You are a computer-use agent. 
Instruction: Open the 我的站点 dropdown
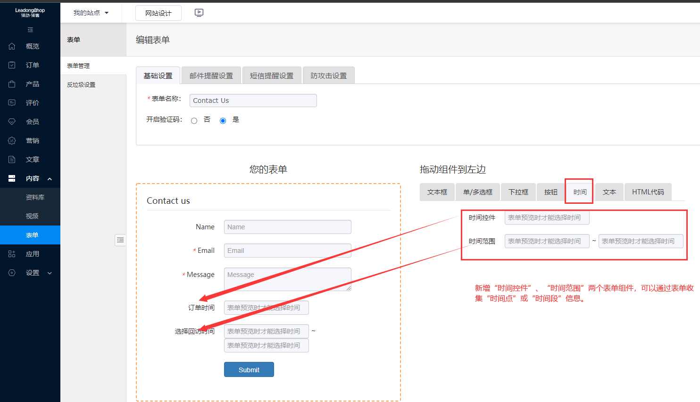coord(91,13)
